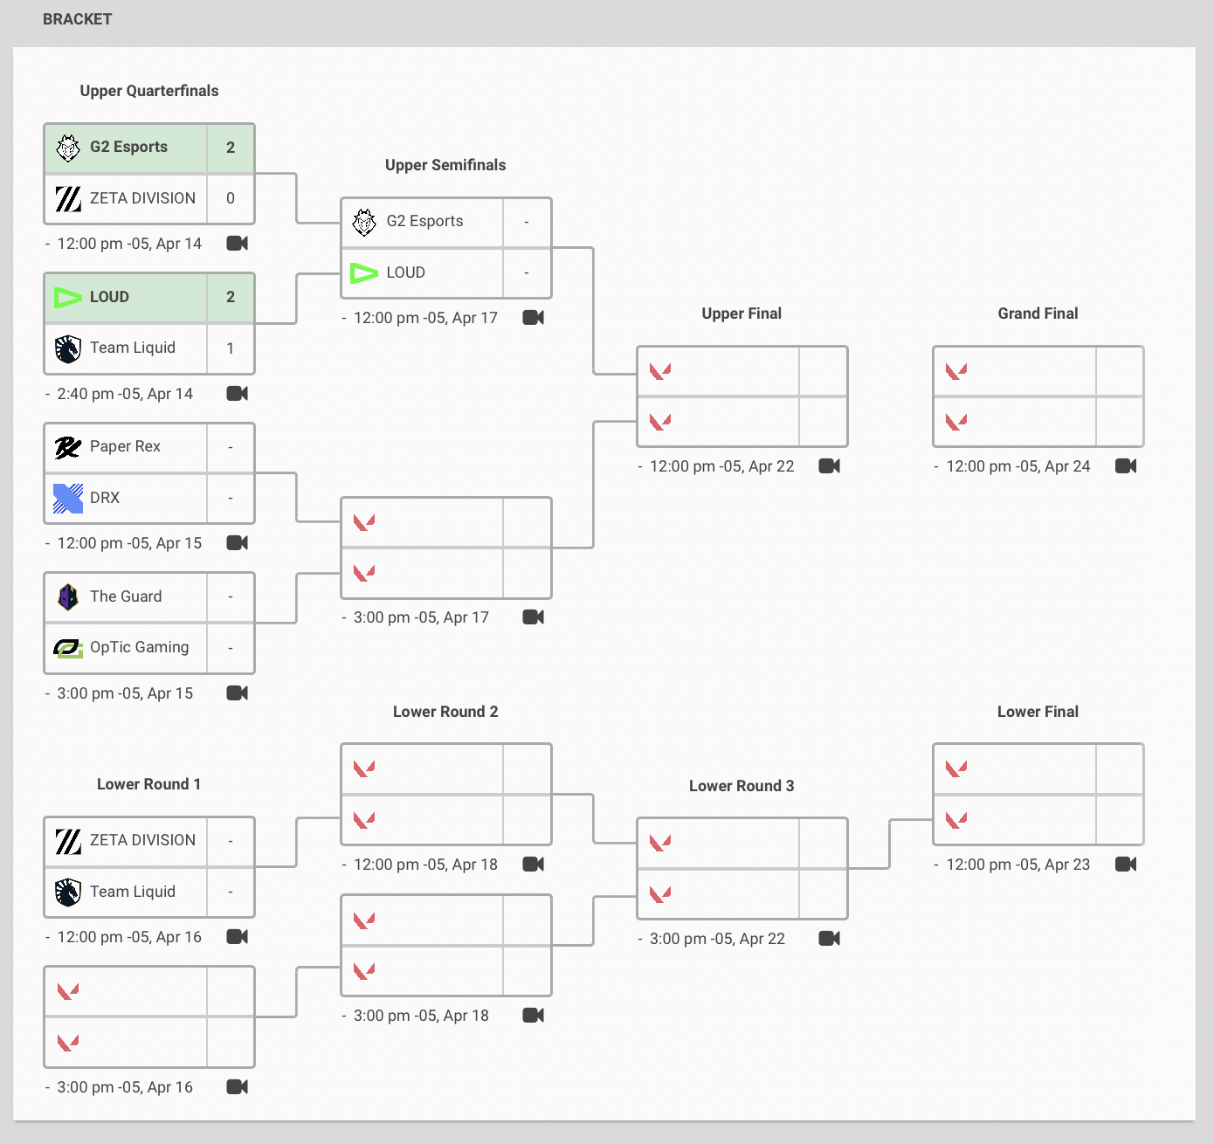Click the G2 vs ZETA match video camera icon
This screenshot has width=1214, height=1144.
click(237, 244)
